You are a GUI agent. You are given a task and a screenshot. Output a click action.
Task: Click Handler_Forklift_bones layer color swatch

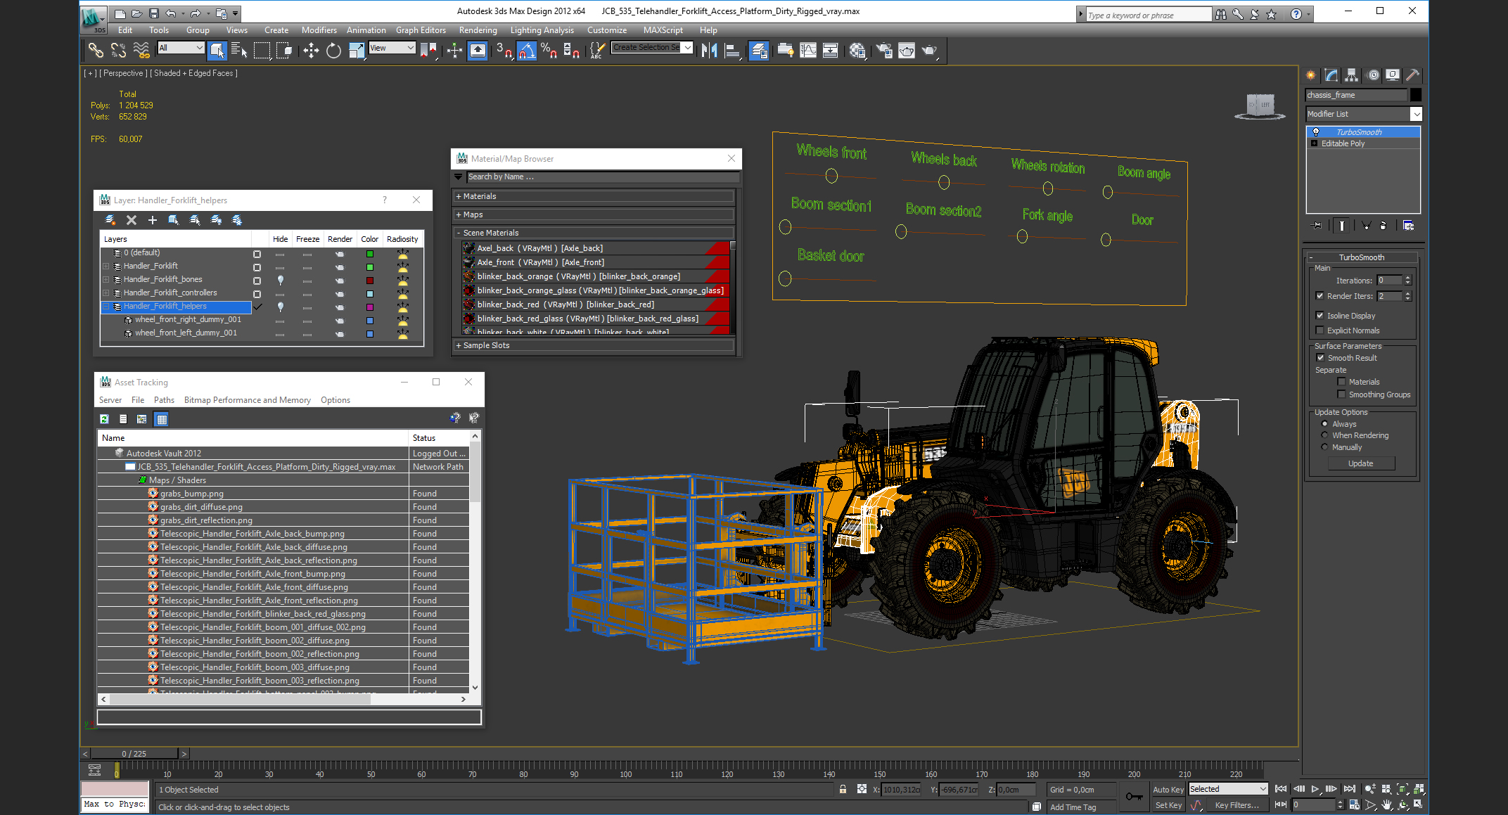click(369, 281)
